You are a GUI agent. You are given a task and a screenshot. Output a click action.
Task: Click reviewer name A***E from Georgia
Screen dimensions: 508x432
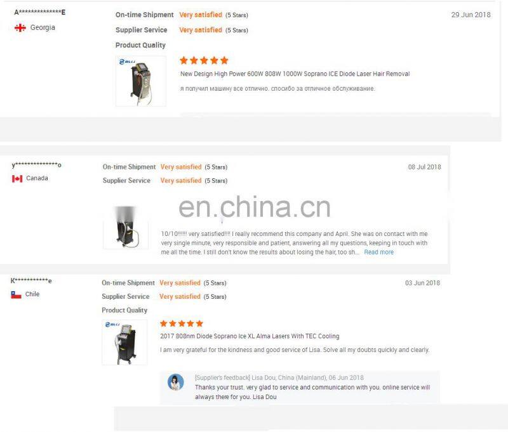point(40,12)
